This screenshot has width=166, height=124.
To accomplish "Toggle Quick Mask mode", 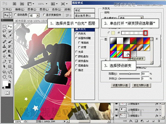I will pyautogui.click(x=7, y=93).
